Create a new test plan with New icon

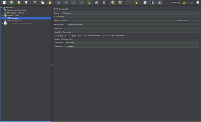(4, 3)
